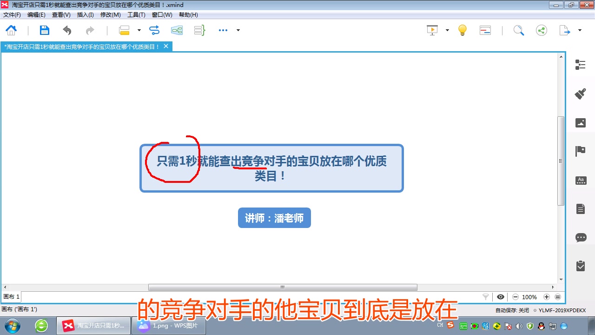This screenshot has height=335, width=595.
Task: Add a relationship line
Action: point(154,30)
